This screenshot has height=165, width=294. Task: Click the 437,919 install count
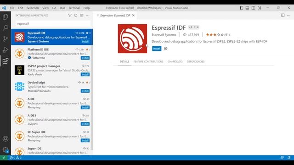click(x=191, y=35)
